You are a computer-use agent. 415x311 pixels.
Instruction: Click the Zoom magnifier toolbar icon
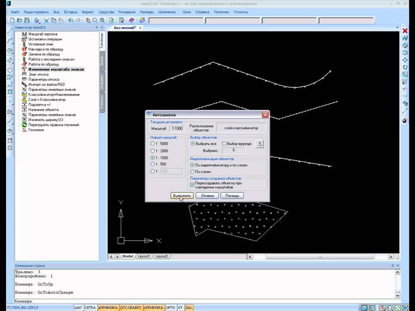click(95, 20)
